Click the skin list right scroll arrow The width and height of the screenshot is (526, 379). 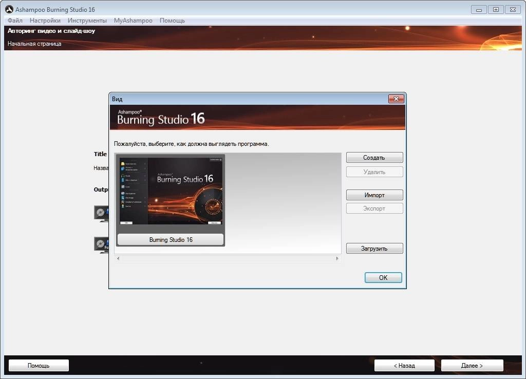(337, 259)
